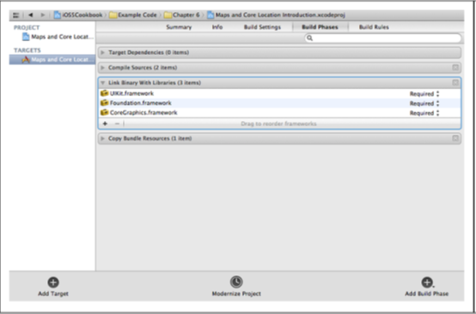This screenshot has height=314, width=476.
Task: Switch to the Info tab
Action: (x=217, y=27)
